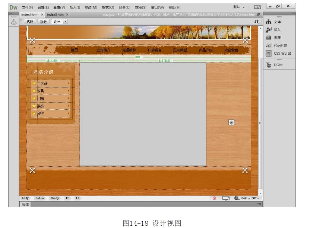Select the table tag in tag selector

pyautogui.click(x=39, y=198)
